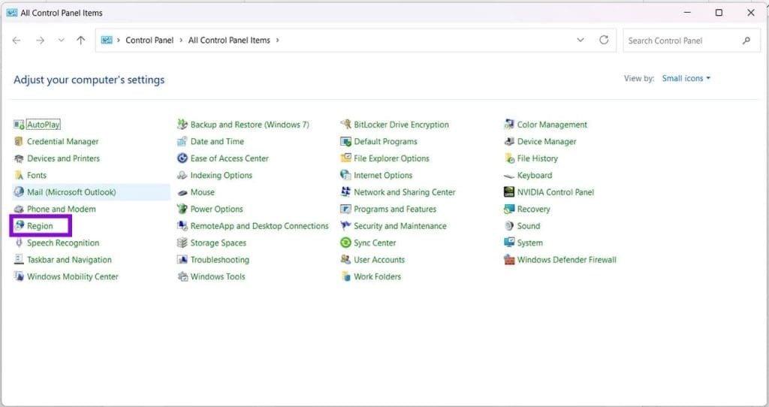Open the Windows Defender Firewall brick icon
Screen dimensions: 769x407
509,259
